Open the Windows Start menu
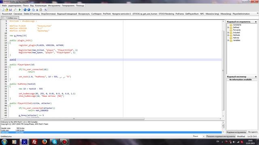The width and height of the screenshot is (259, 145). [x=4, y=142]
